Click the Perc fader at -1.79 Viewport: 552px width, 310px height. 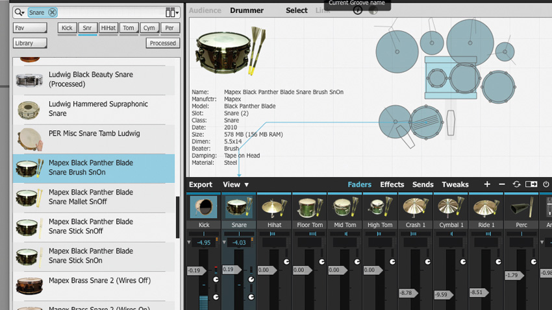tap(514, 275)
